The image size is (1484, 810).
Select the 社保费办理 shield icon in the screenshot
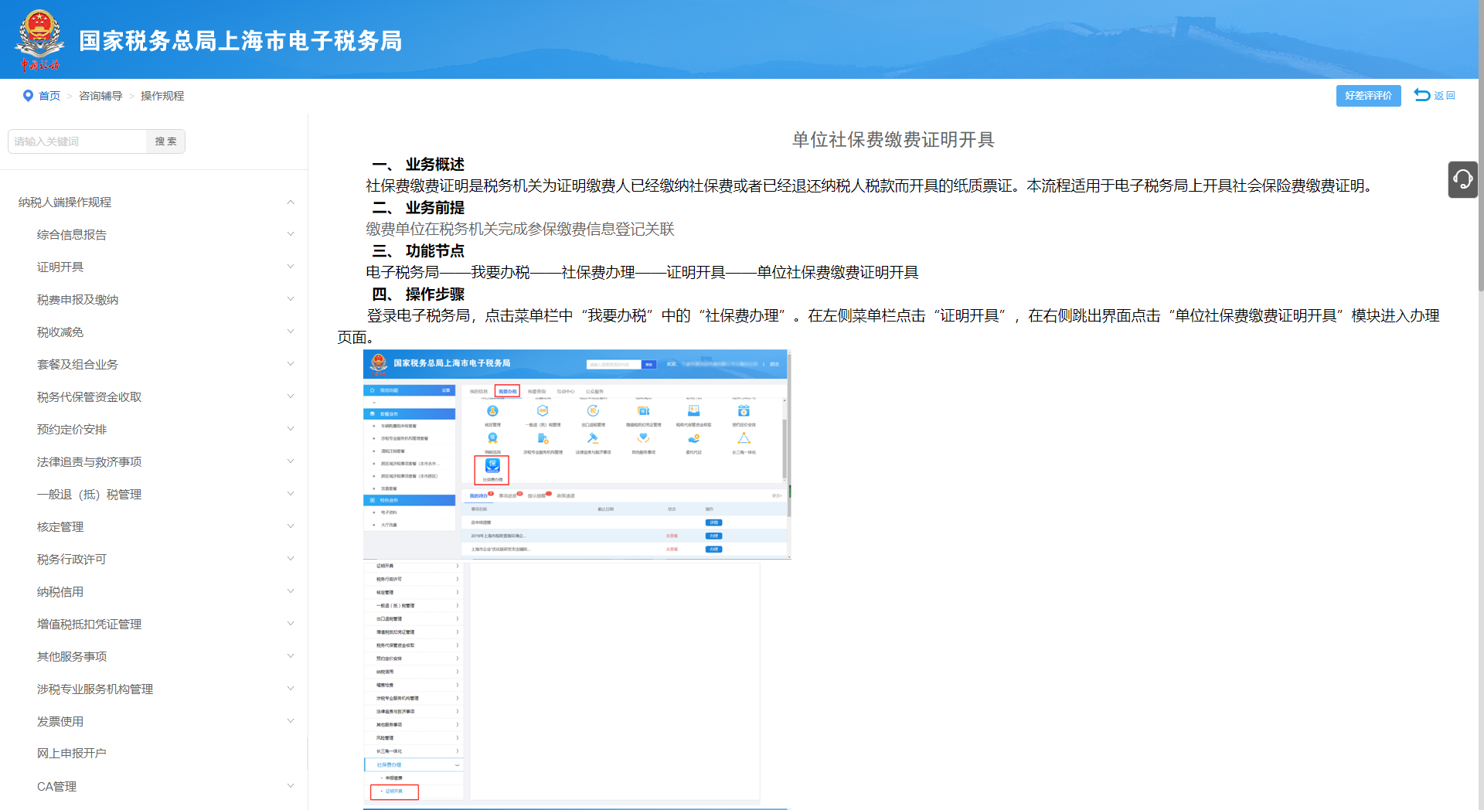[x=492, y=467]
